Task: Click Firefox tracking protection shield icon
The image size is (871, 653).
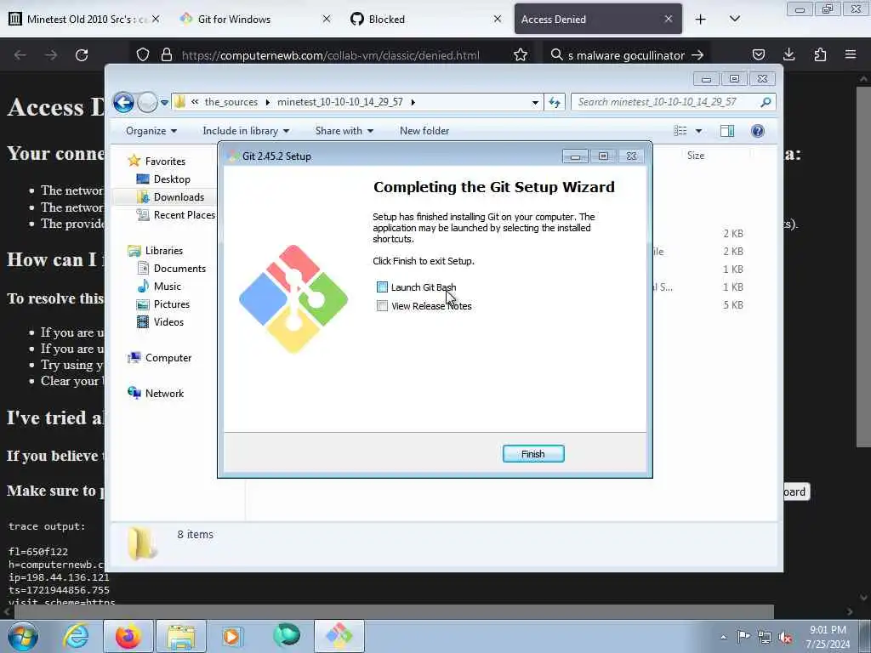Action: tap(143, 55)
